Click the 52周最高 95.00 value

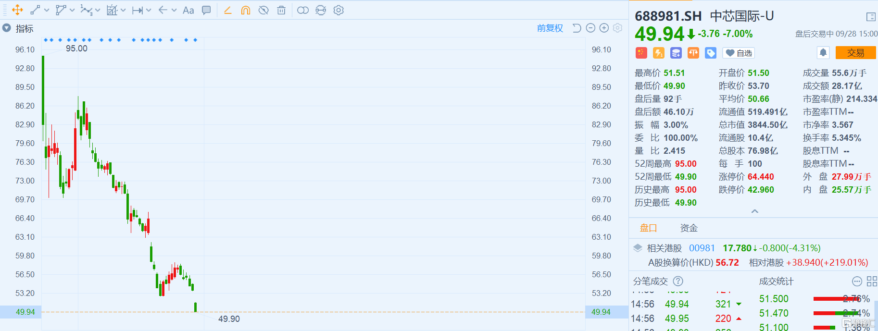pos(686,164)
